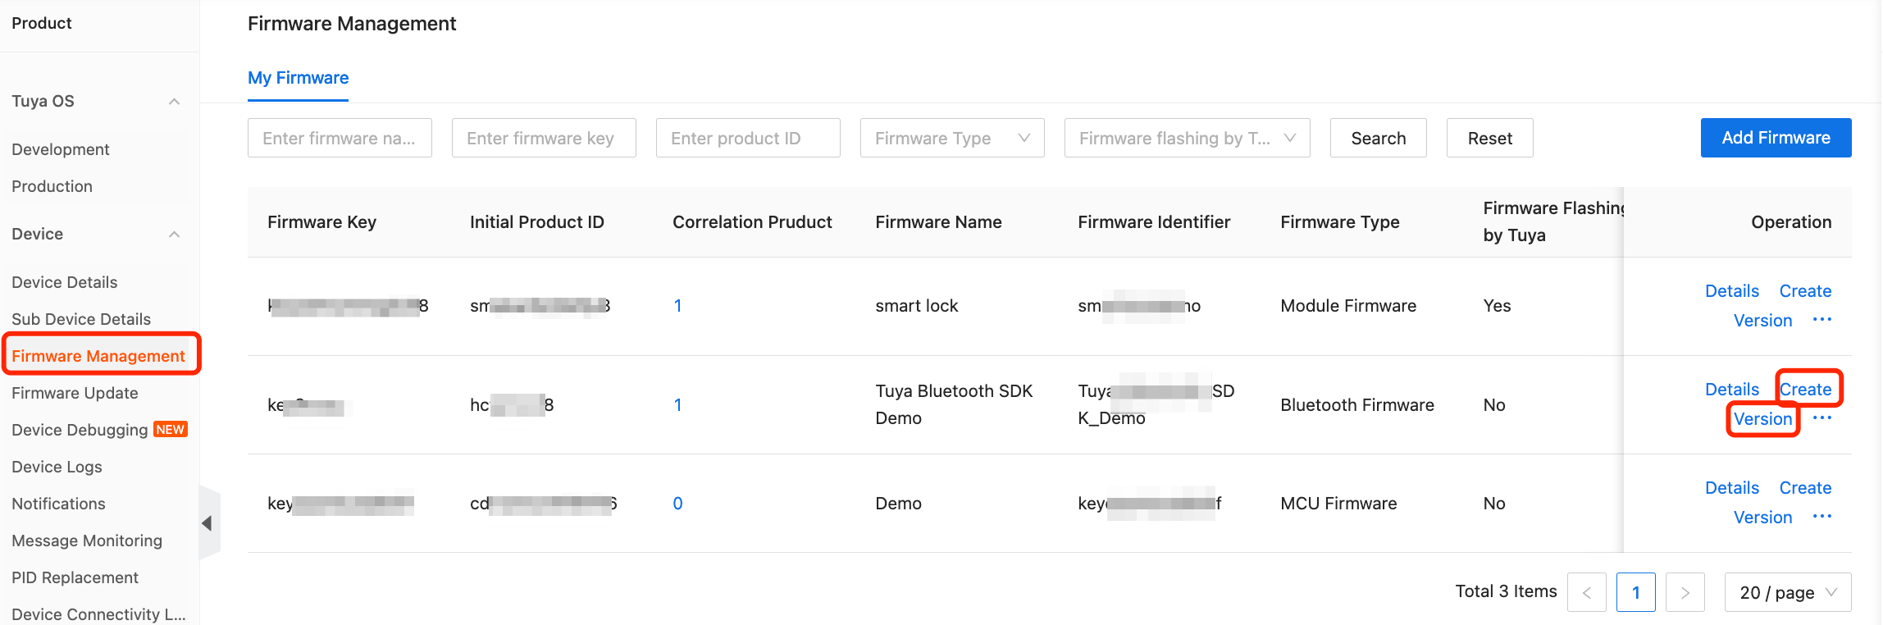Open the Firmware flashing by Tuya dropdown
The width and height of the screenshot is (1883, 625).
1186,138
